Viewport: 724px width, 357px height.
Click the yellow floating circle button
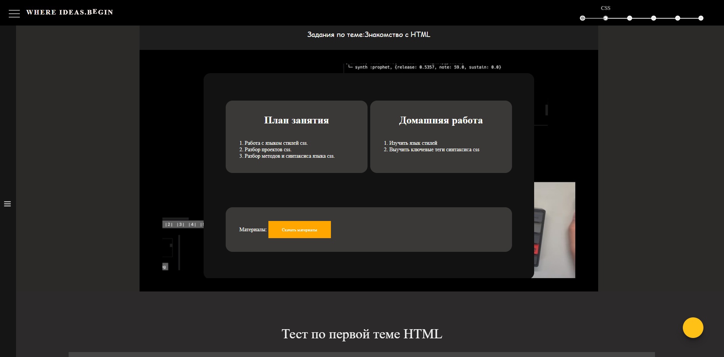(x=693, y=328)
